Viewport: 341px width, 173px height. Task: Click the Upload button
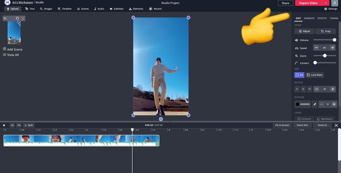13,9
